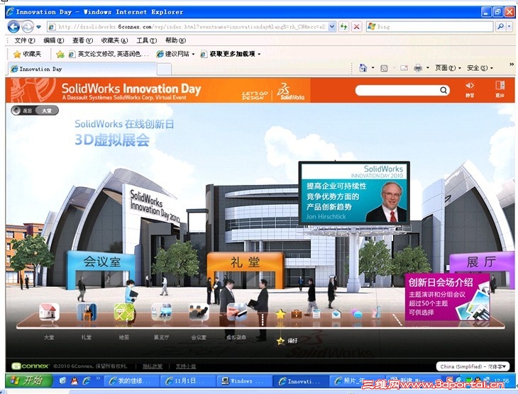The height and width of the screenshot is (394, 518).
Task: Open China (Simplified) language dropdown
Action: (x=473, y=366)
